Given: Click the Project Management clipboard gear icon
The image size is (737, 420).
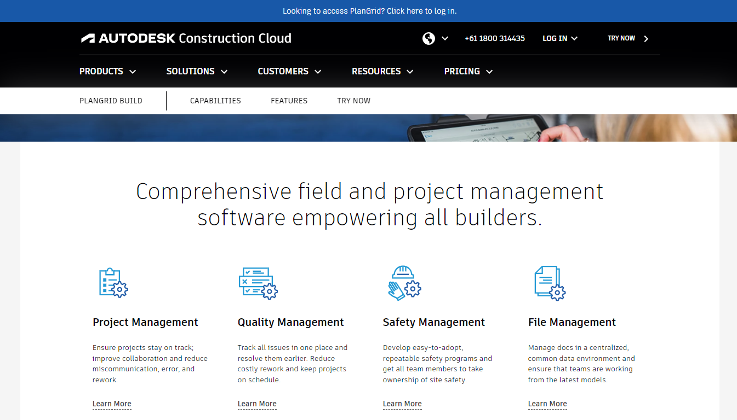Looking at the screenshot, I should tap(113, 283).
